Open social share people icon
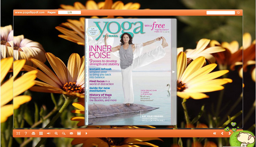 [79, 133]
